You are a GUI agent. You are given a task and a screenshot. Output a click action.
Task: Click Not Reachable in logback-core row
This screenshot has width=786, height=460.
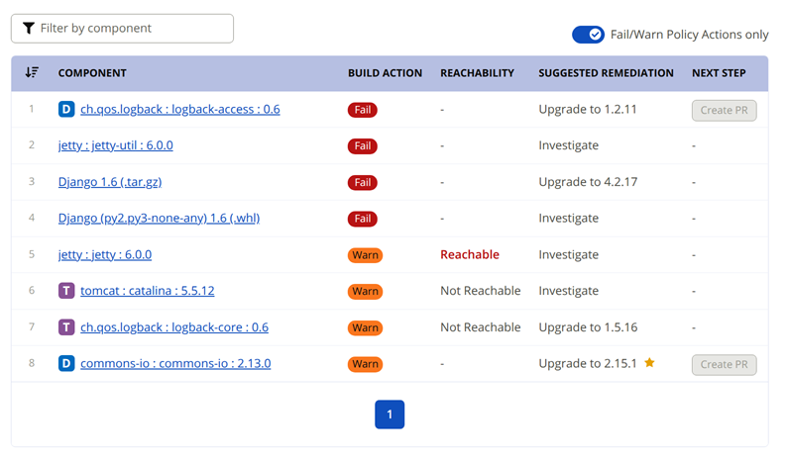point(480,327)
